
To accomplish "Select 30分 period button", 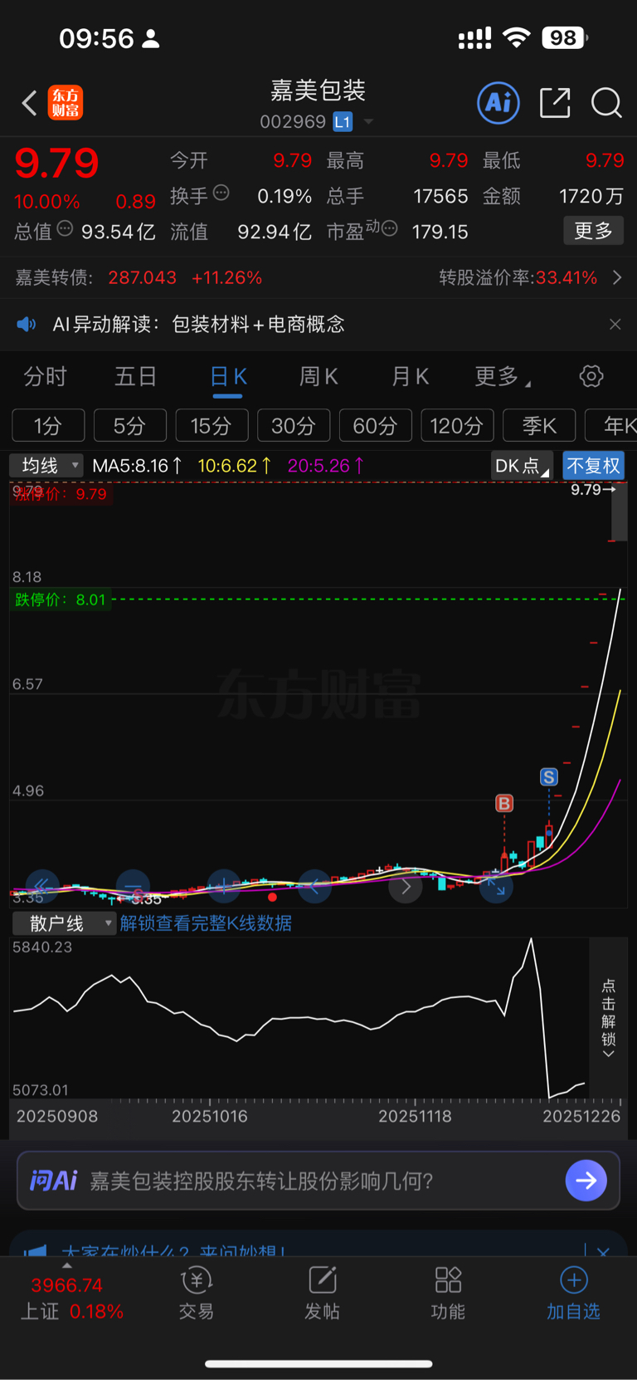I will [294, 426].
